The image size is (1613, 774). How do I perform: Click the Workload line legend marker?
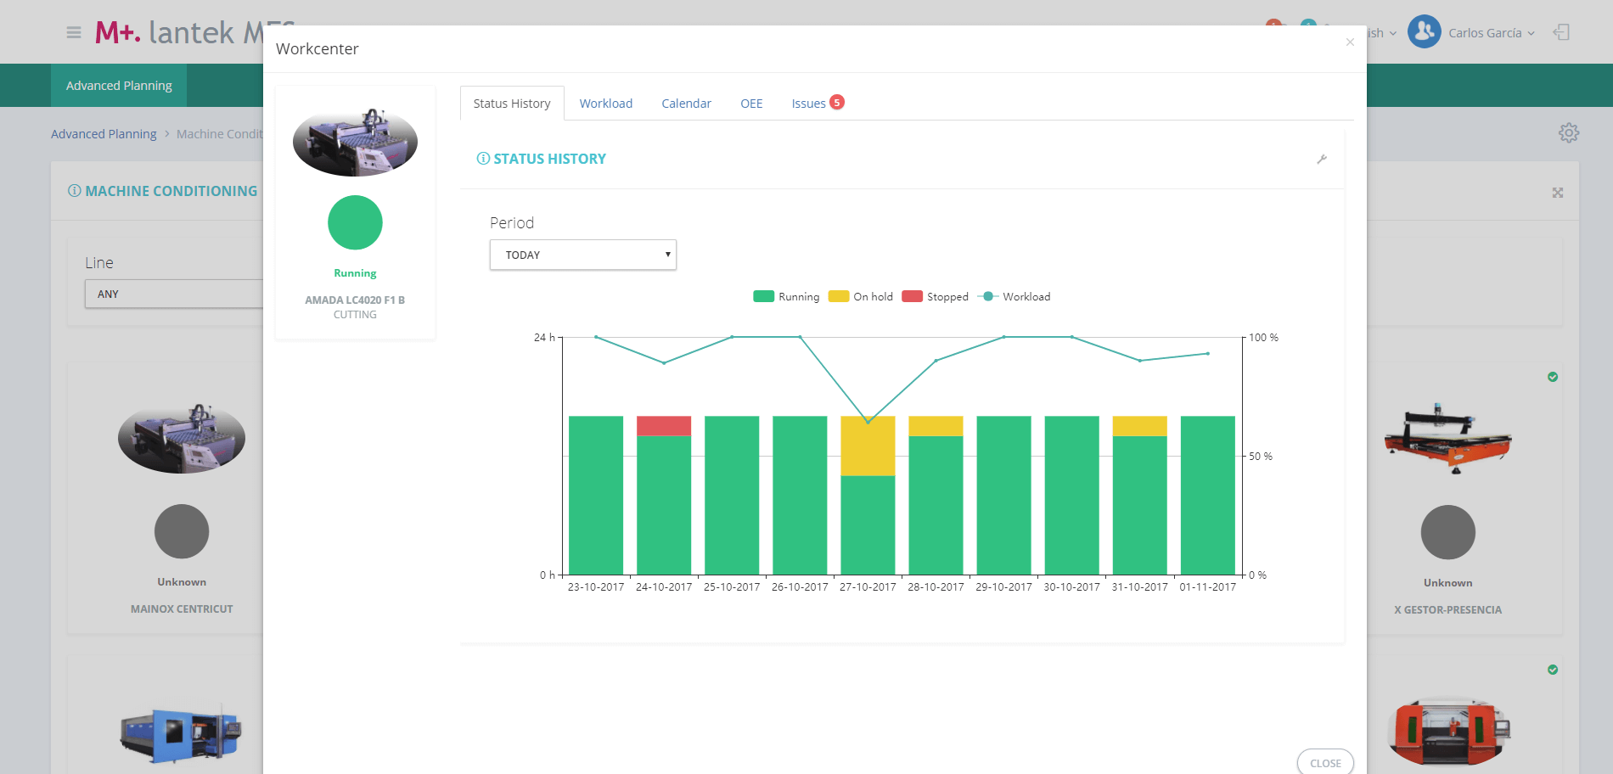(x=987, y=297)
